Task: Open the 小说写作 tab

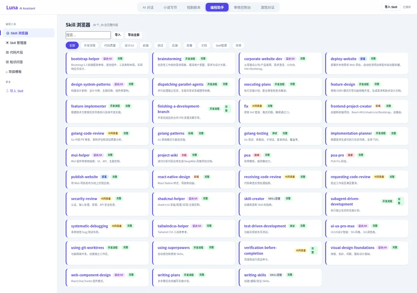Action: coord(170,7)
